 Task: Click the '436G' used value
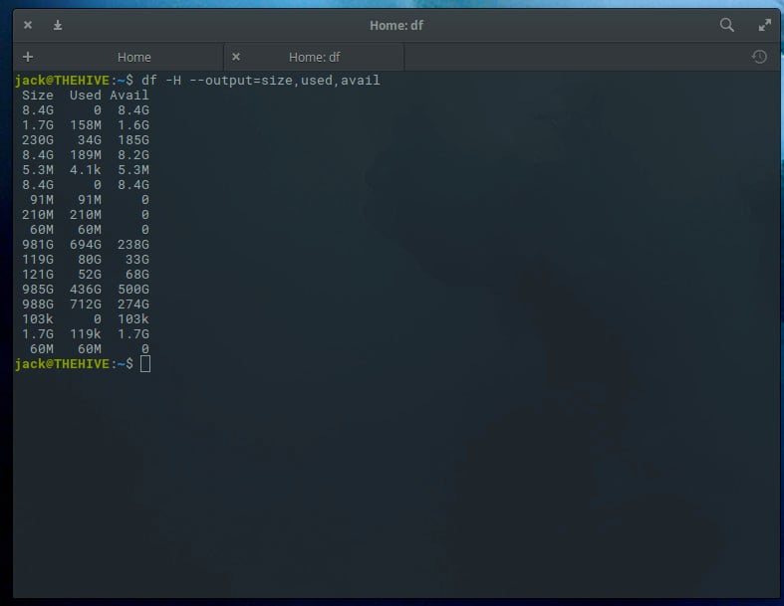(x=85, y=290)
